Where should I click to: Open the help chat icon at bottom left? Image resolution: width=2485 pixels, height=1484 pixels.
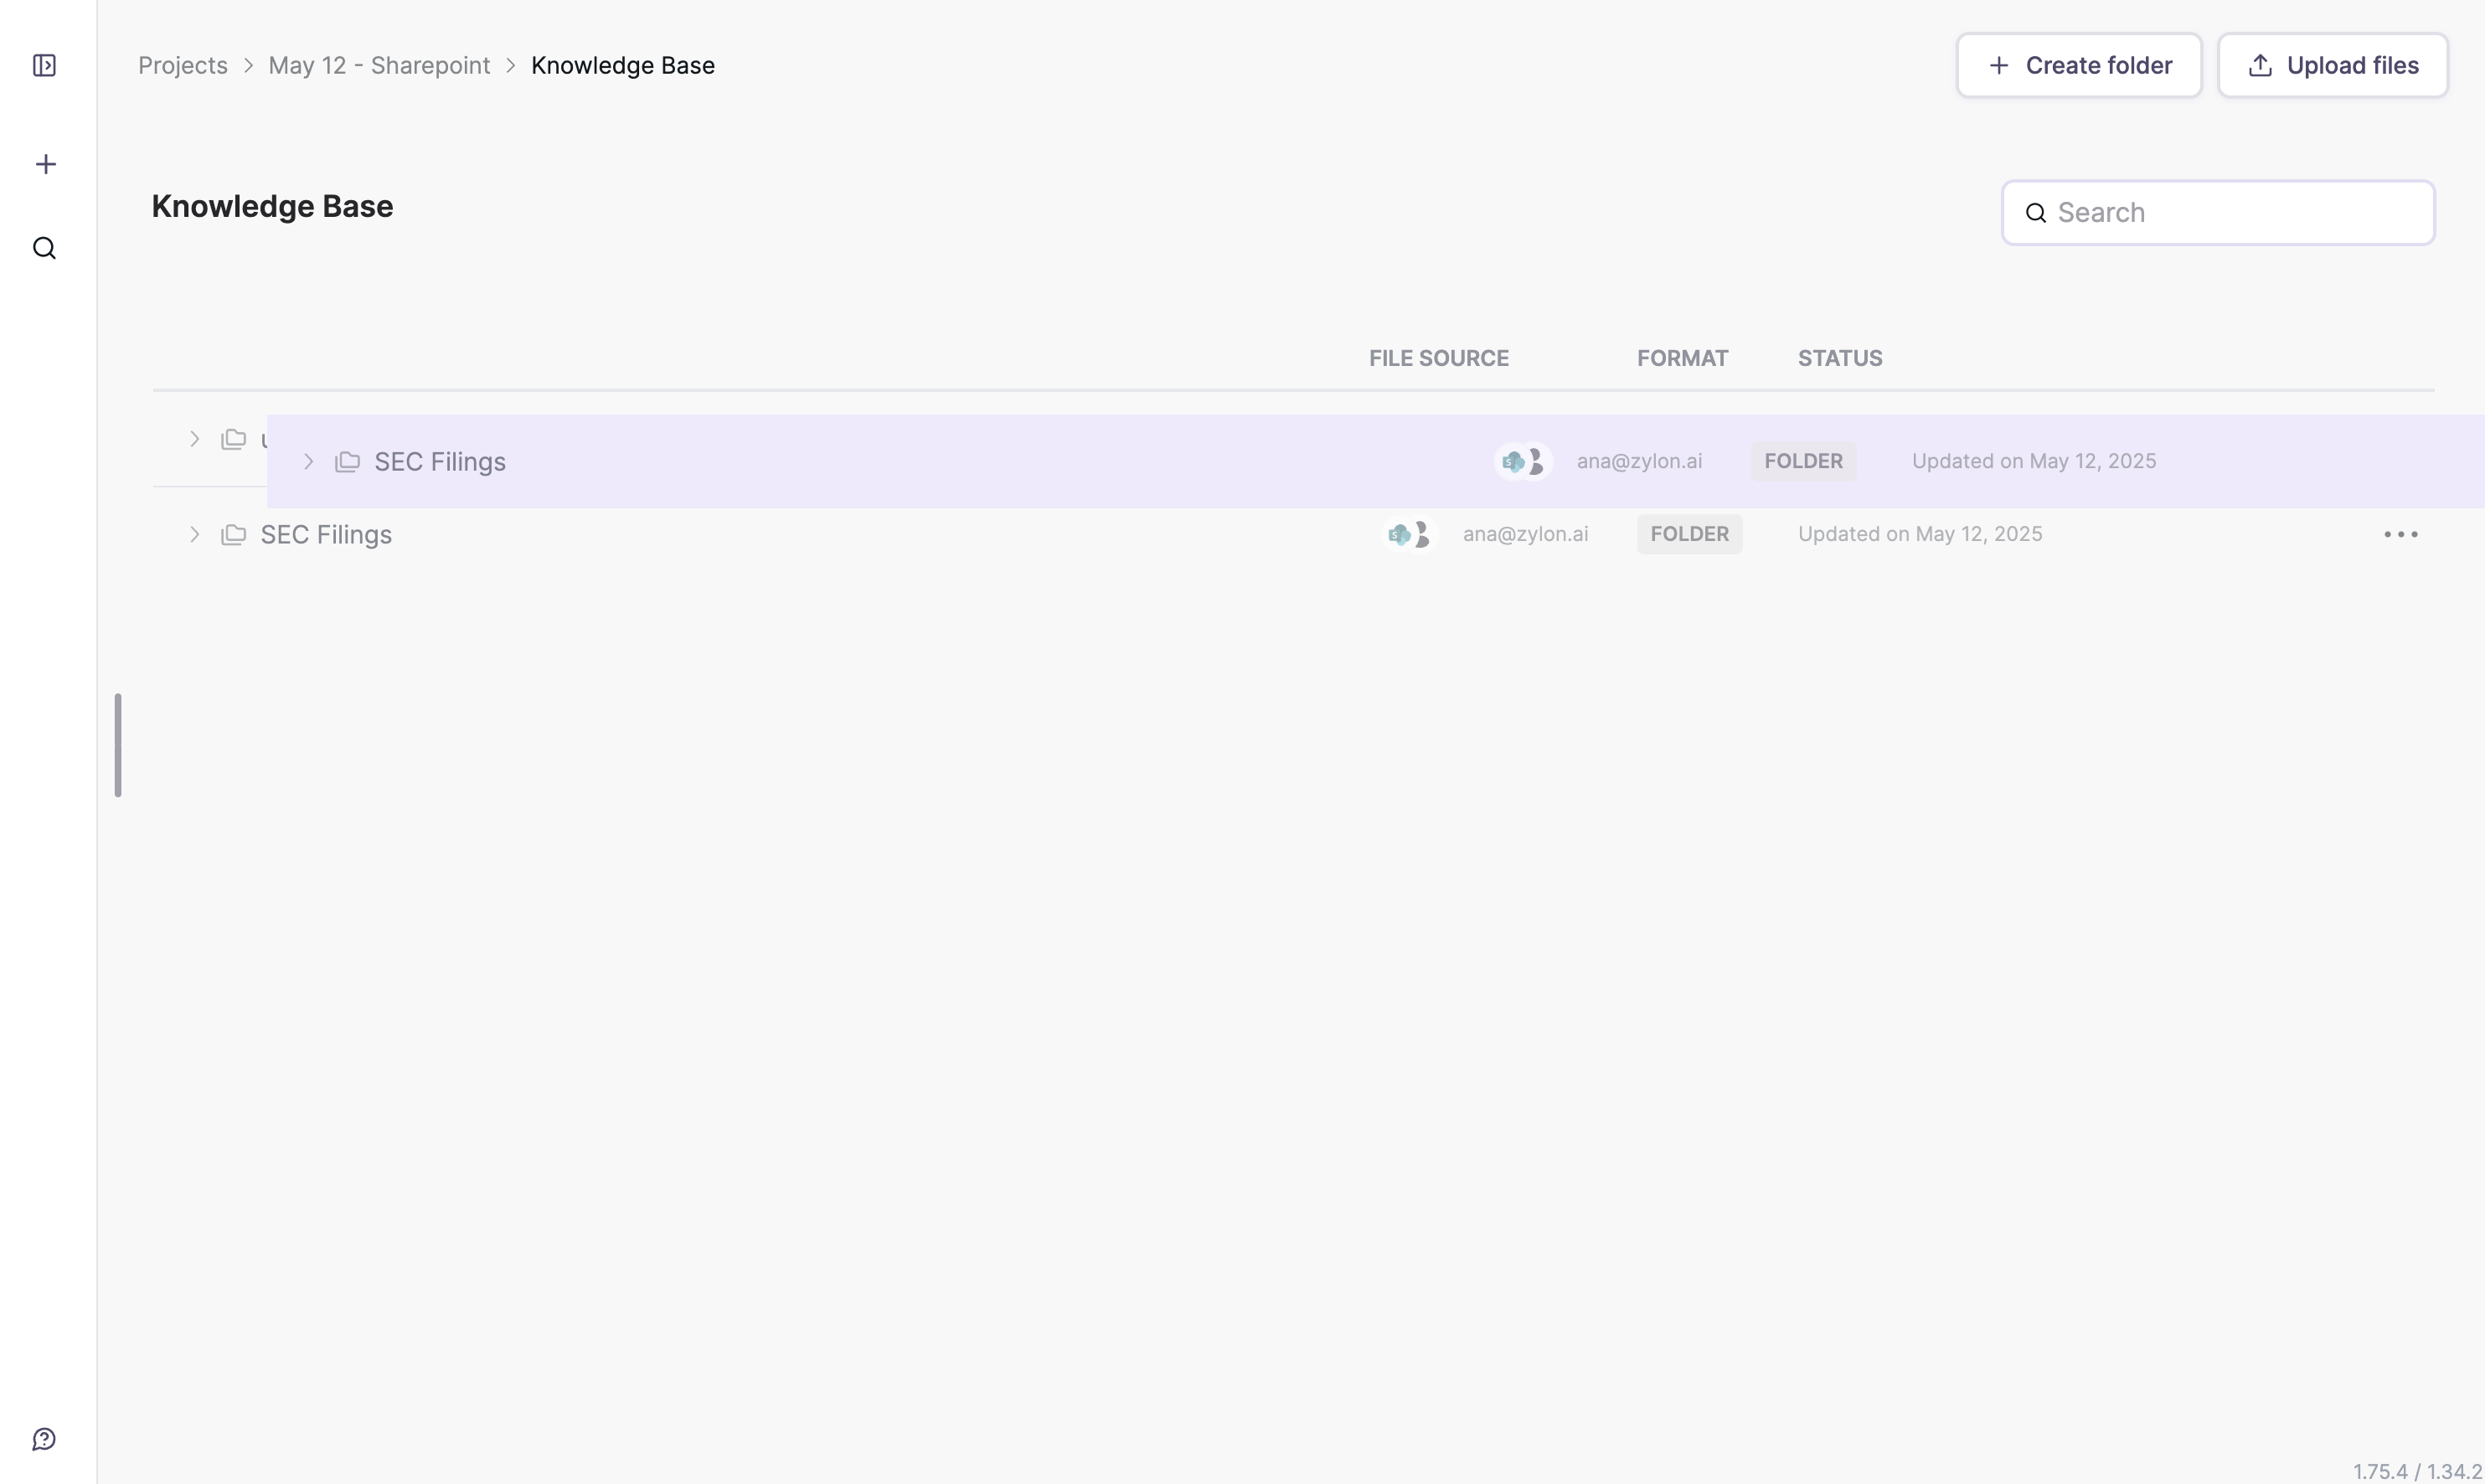pyautogui.click(x=44, y=1439)
